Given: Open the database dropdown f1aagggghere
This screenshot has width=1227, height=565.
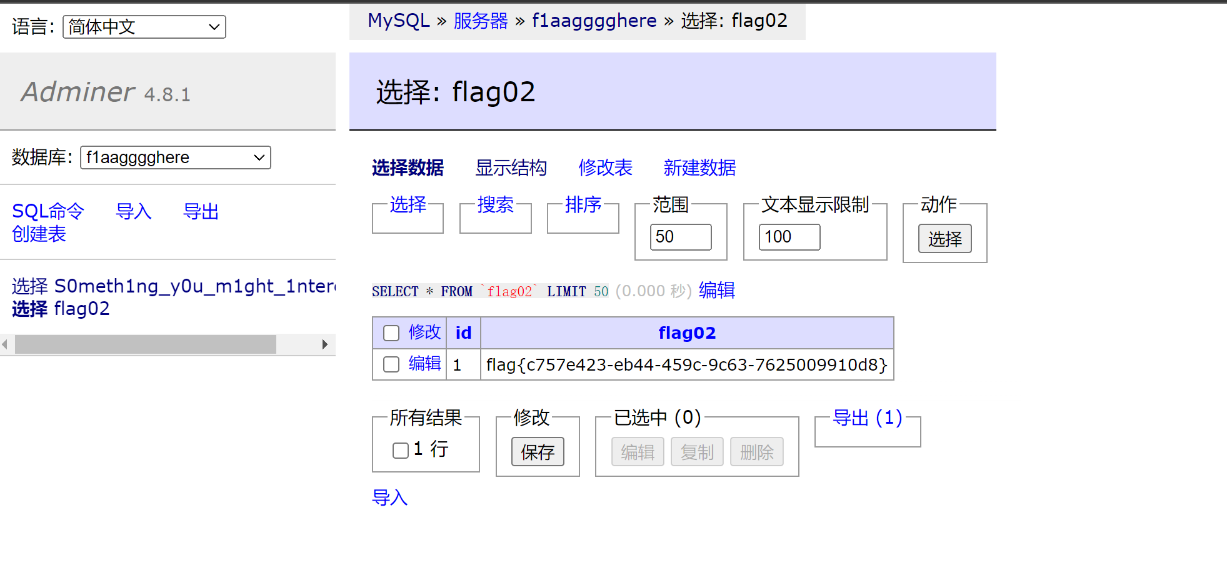Looking at the screenshot, I should click(x=176, y=157).
